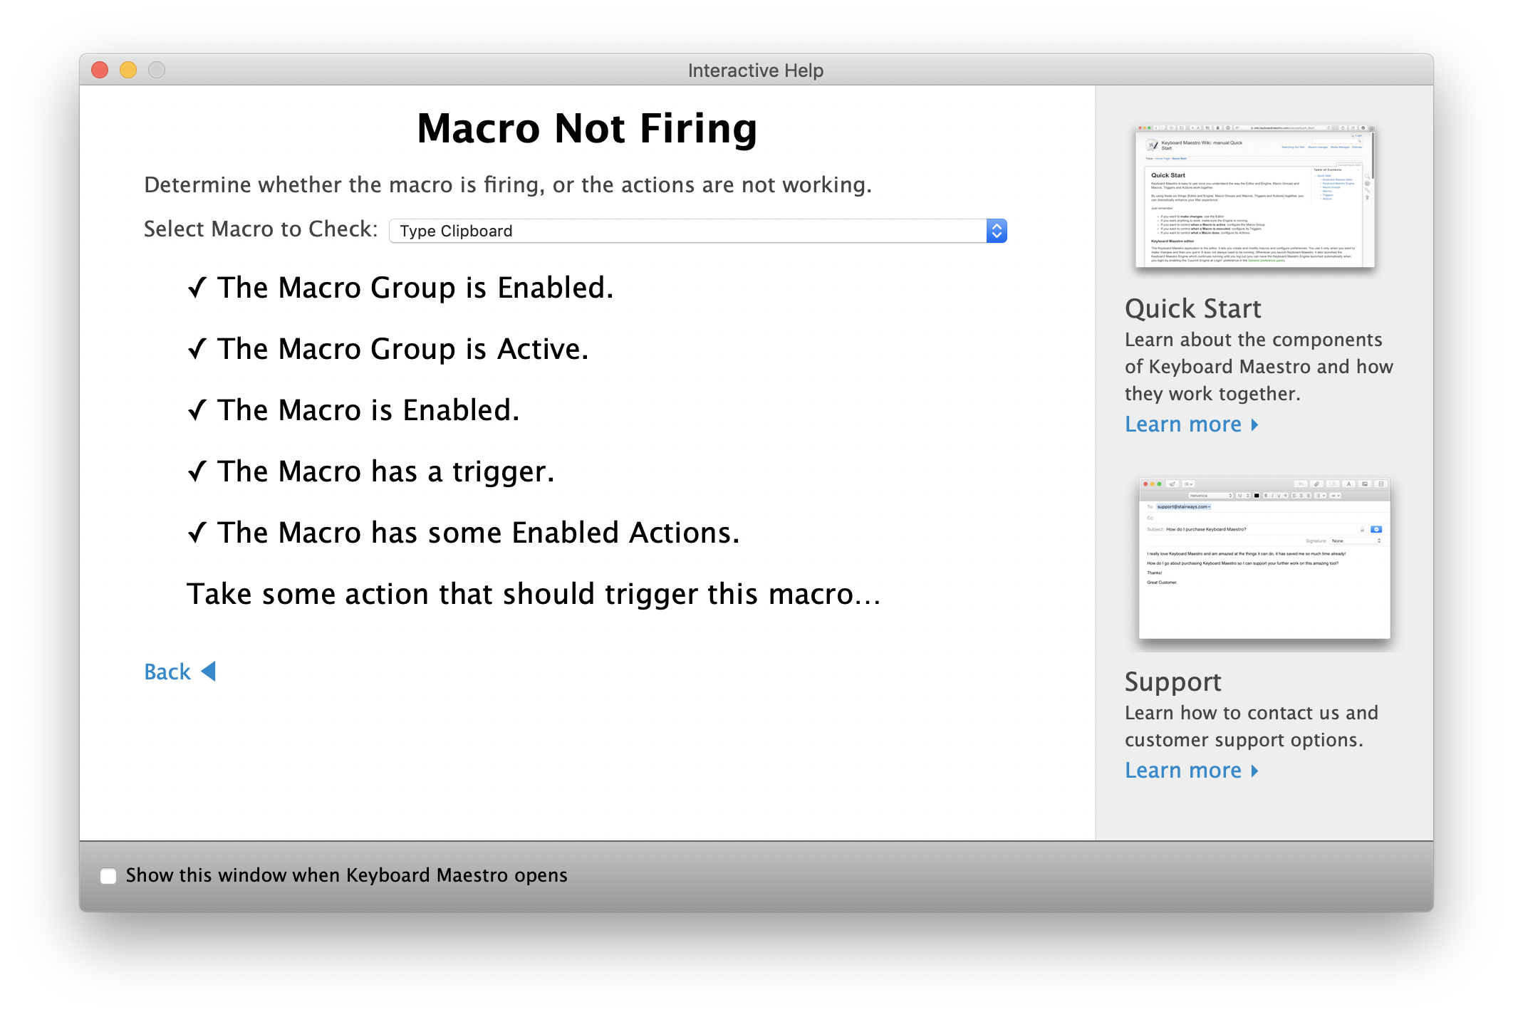Image resolution: width=1513 pixels, height=1017 pixels.
Task: Click the checkmark beside Macro has a trigger
Action: [197, 471]
